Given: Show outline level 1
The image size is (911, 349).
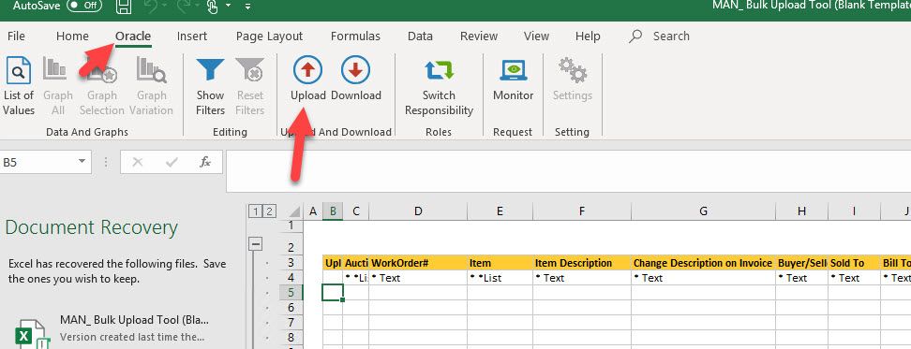Looking at the screenshot, I should pos(255,211).
